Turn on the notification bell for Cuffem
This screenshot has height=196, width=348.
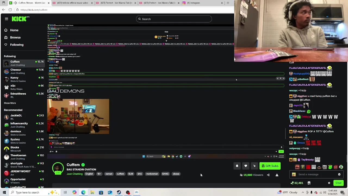237,166
